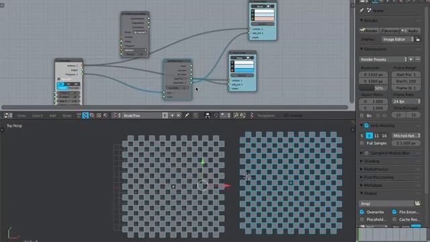Collapse the Anti-Aliasing panel

361,126
